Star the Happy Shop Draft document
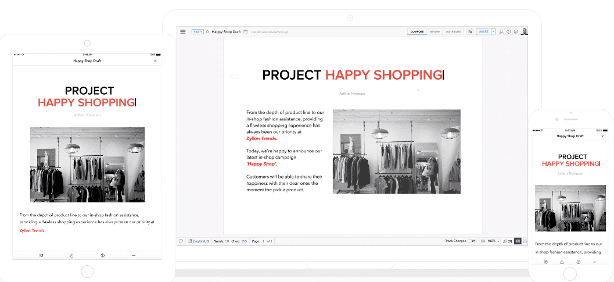Screen dimensions: 614x282 [x=207, y=31]
